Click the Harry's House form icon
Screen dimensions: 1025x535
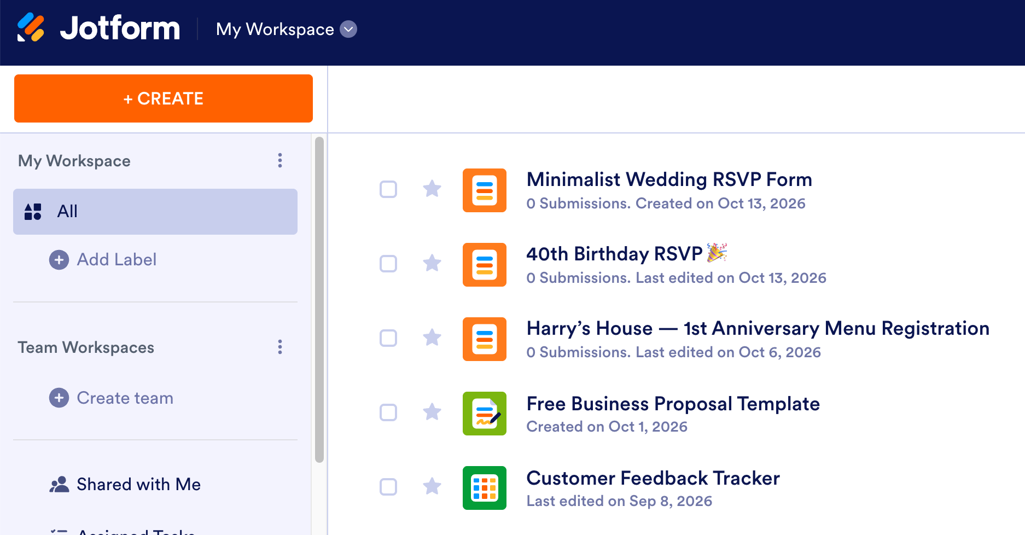(x=485, y=339)
